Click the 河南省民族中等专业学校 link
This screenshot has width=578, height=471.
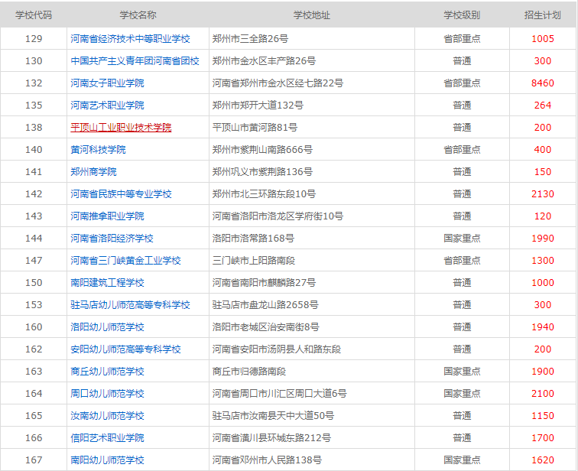121,193
